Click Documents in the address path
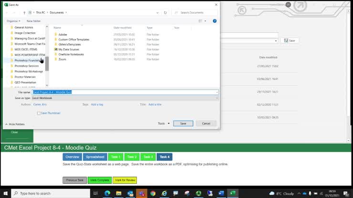 coord(57,12)
